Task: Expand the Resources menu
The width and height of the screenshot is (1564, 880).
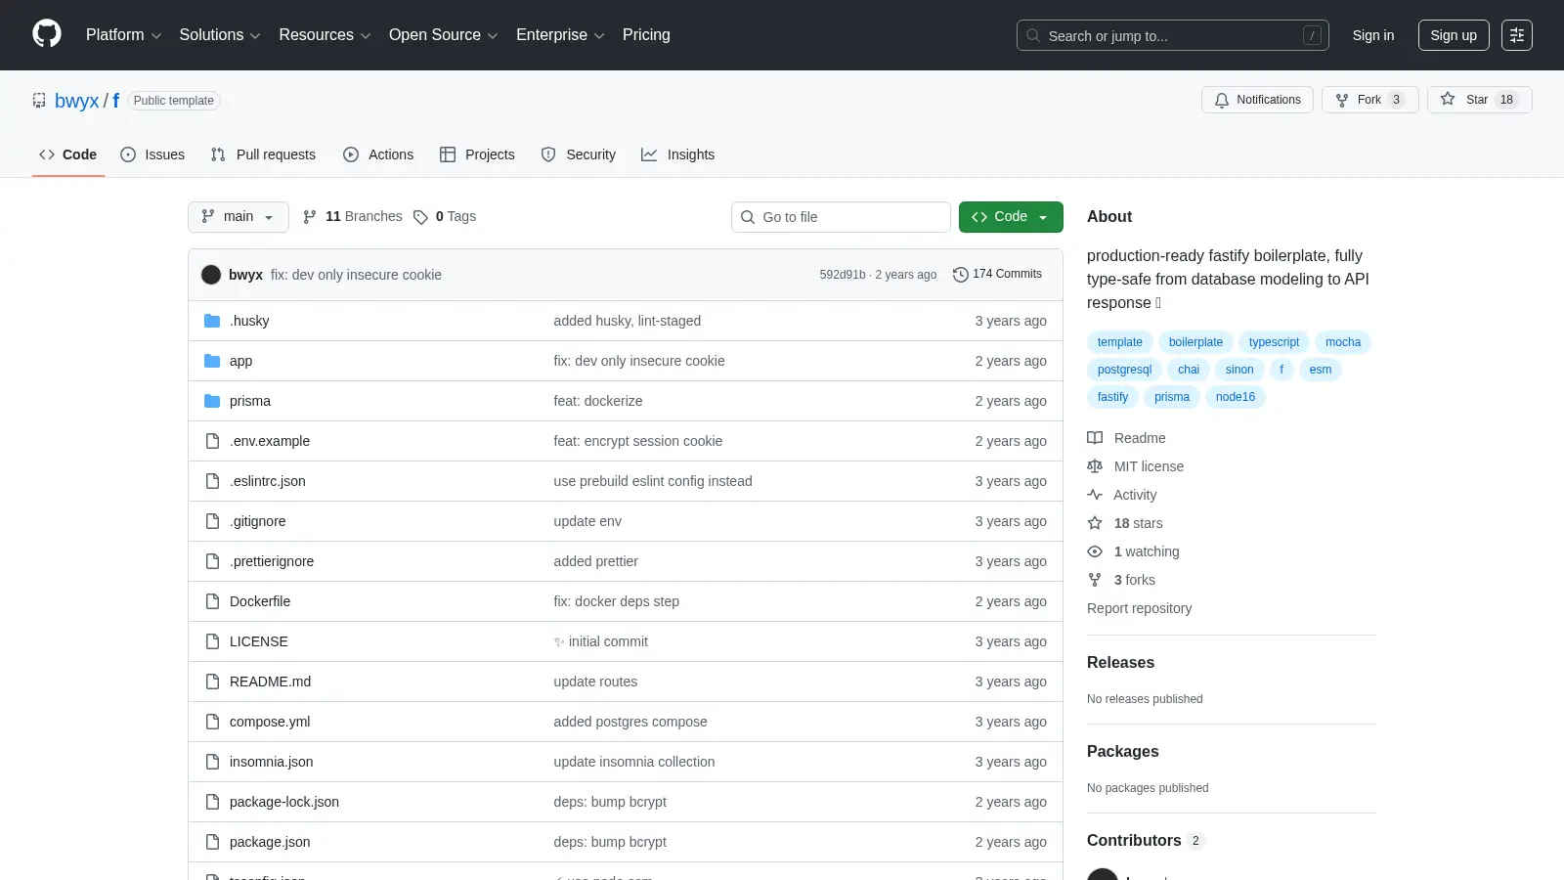Action: (x=325, y=35)
